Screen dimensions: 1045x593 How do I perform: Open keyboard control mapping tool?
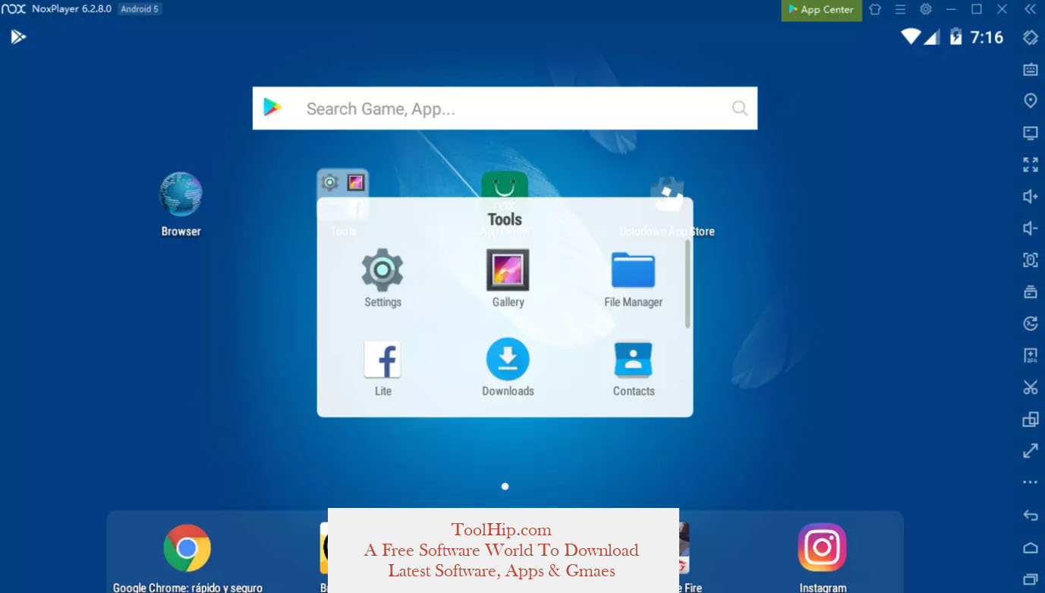click(1030, 69)
